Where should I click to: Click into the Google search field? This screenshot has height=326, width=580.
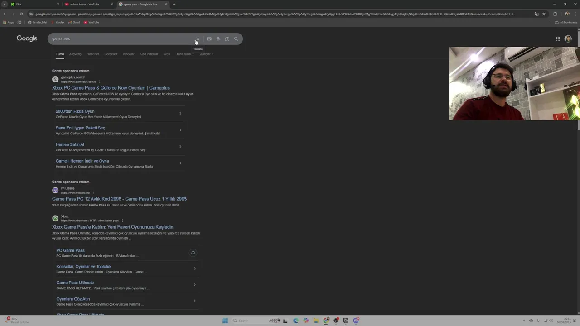(122, 39)
